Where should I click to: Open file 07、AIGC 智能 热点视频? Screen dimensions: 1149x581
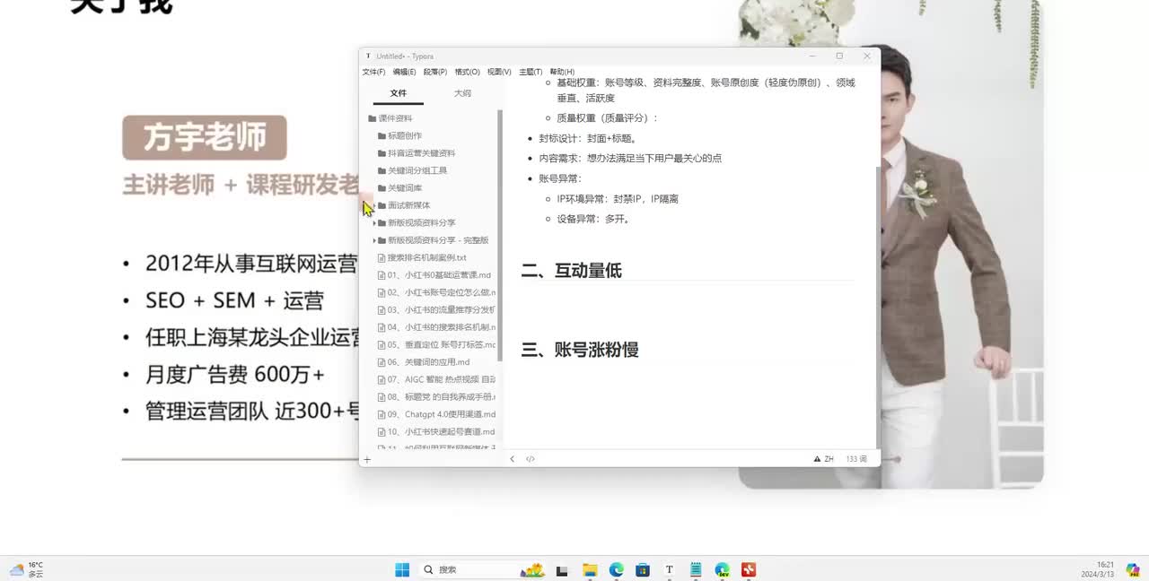click(x=437, y=379)
